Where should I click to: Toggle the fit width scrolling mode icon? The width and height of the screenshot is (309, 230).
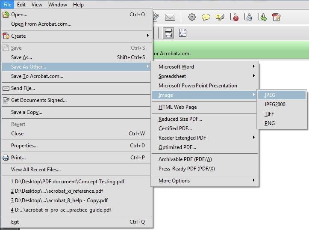168,33
